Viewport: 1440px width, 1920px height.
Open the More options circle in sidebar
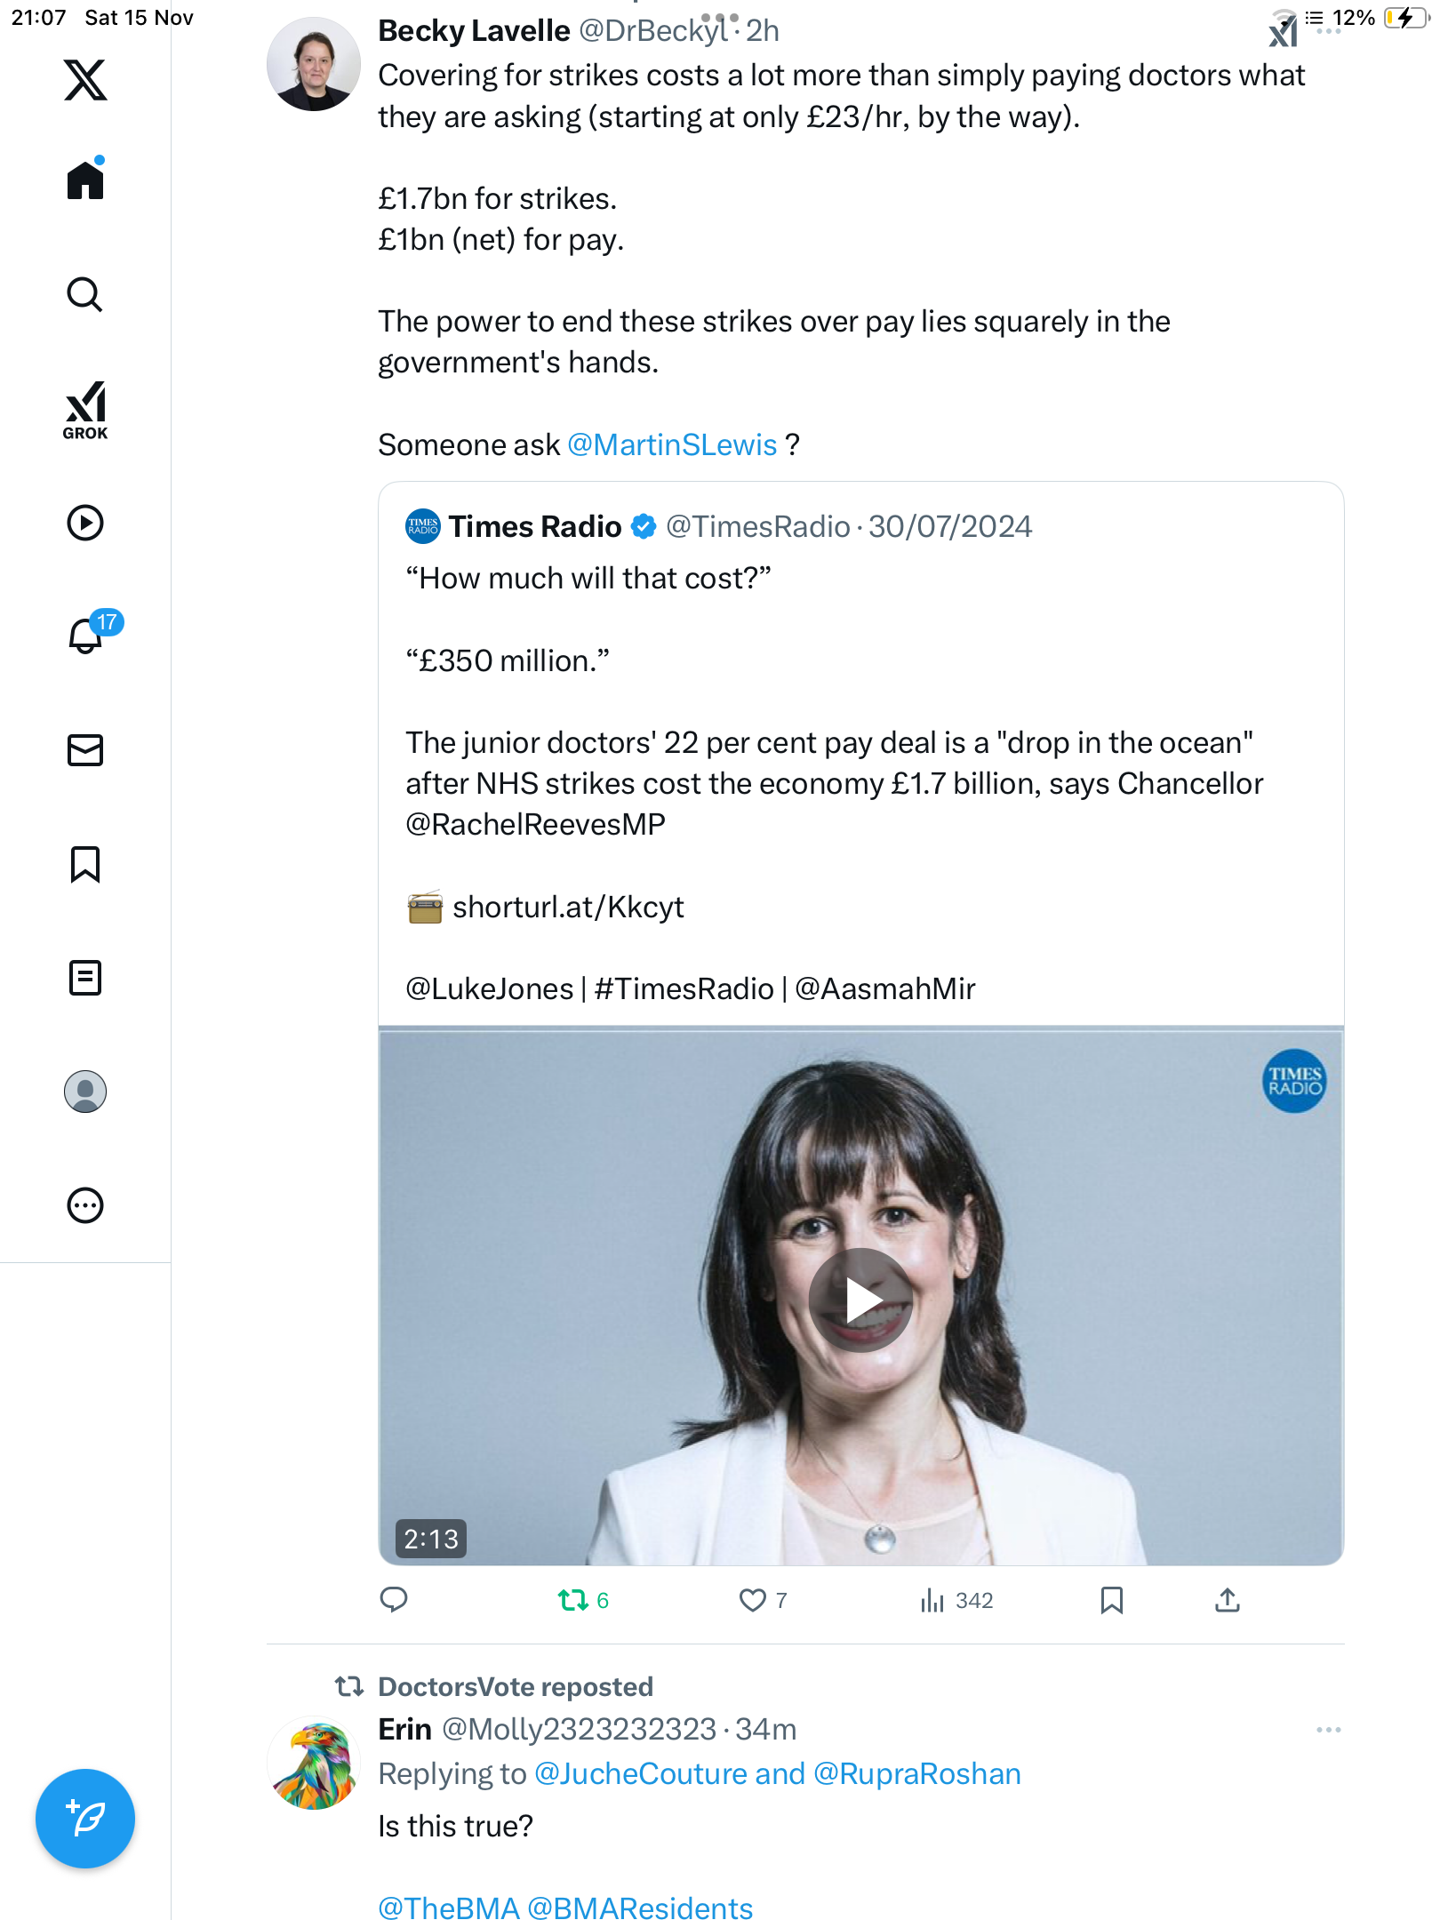[x=85, y=1205]
